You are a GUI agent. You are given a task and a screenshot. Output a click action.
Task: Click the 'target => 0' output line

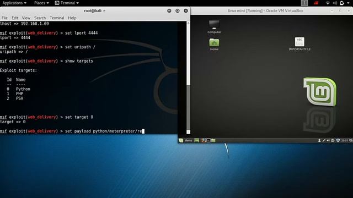tap(13, 122)
